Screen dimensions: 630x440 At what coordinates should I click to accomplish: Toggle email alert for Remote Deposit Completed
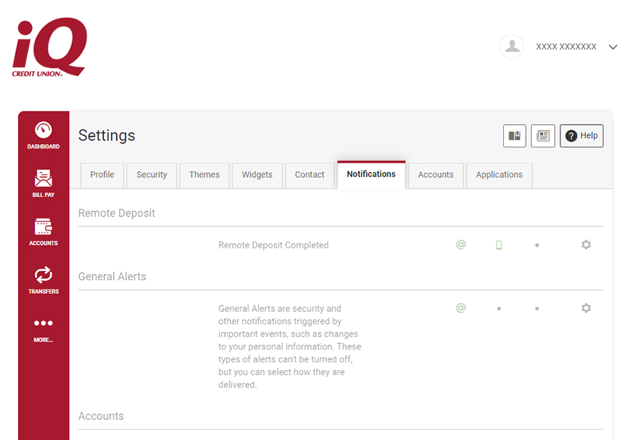coord(461,245)
